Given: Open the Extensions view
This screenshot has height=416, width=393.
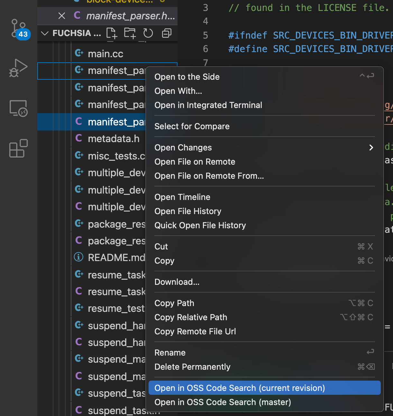Looking at the screenshot, I should (18, 149).
